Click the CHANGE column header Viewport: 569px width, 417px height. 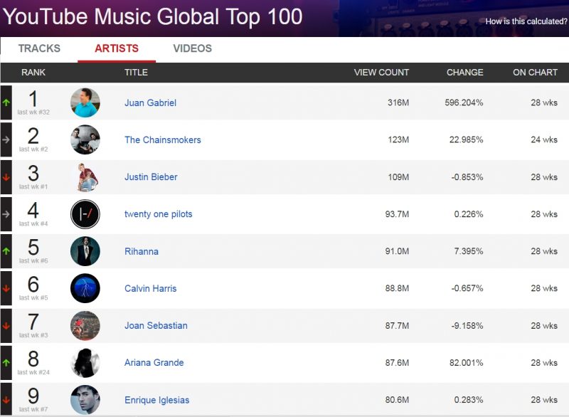coord(464,73)
